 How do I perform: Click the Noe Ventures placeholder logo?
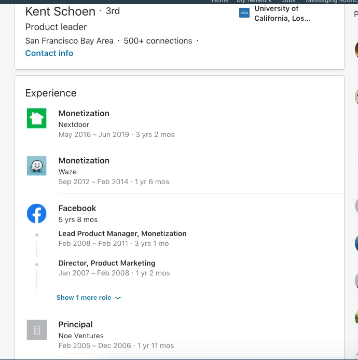[x=37, y=330]
